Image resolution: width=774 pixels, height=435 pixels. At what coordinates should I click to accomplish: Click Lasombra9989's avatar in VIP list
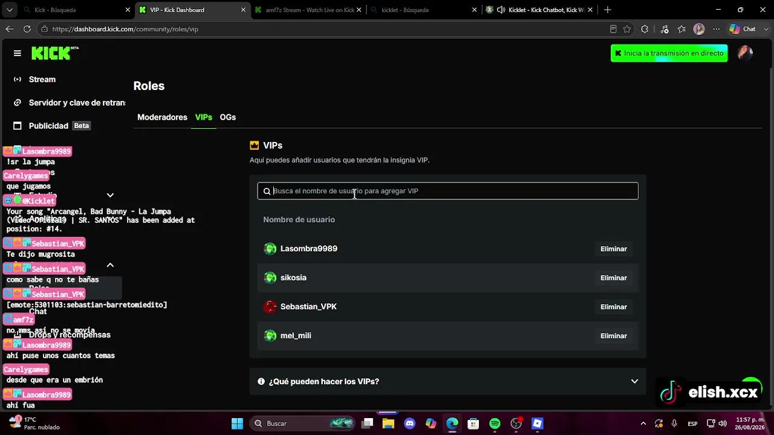coord(270,248)
